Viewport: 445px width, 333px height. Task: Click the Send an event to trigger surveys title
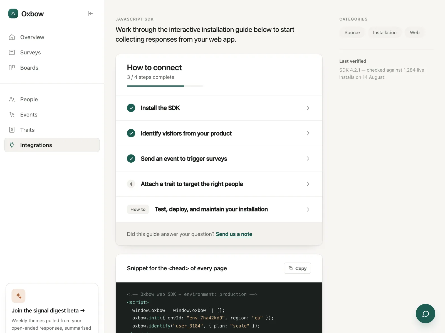pos(184,159)
